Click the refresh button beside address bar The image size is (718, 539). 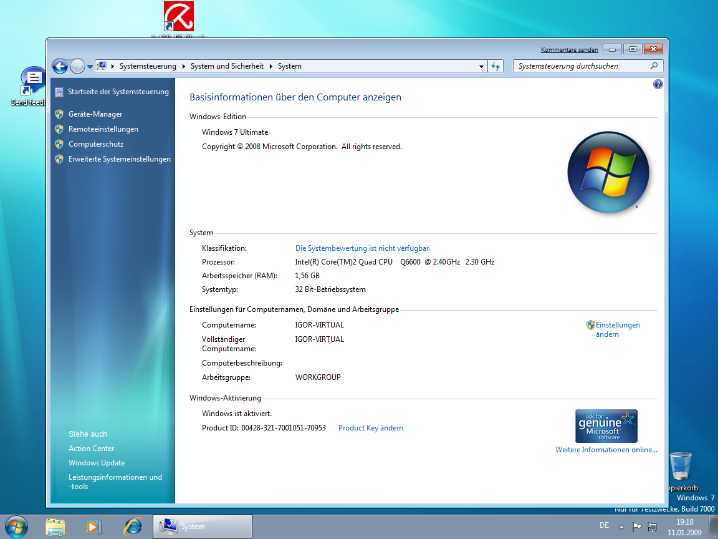(495, 66)
